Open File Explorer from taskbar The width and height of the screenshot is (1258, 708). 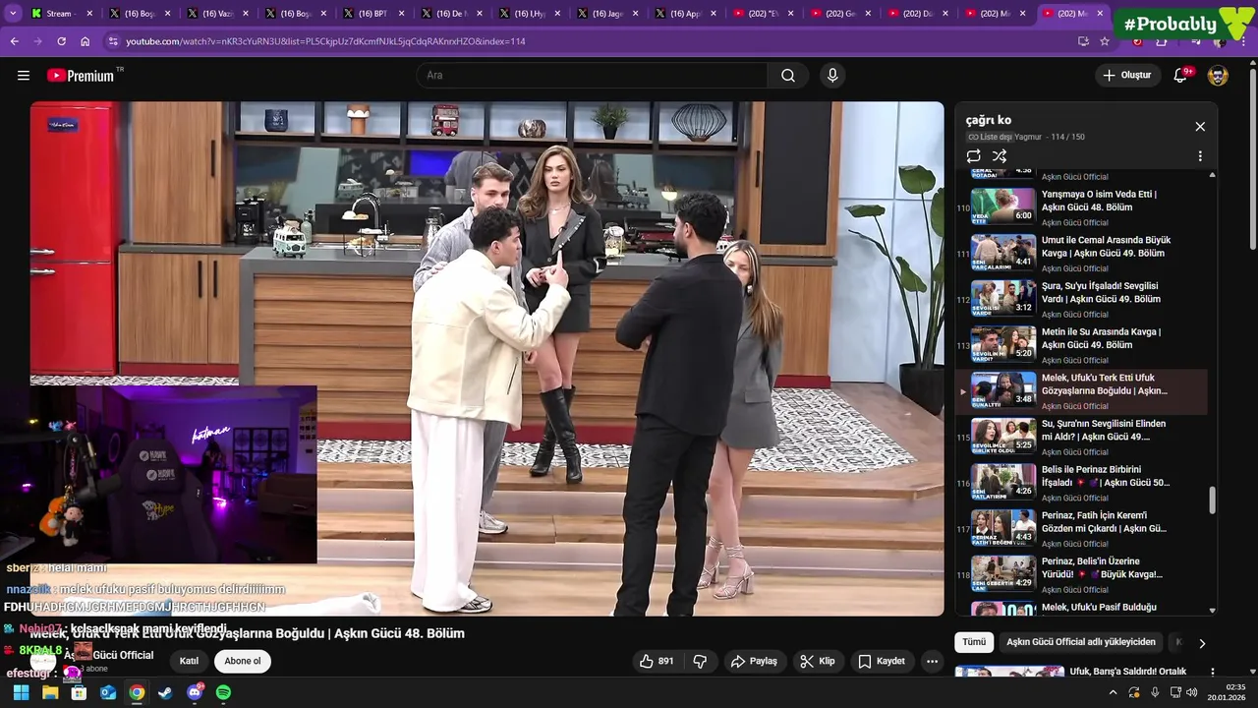pyautogui.click(x=50, y=693)
